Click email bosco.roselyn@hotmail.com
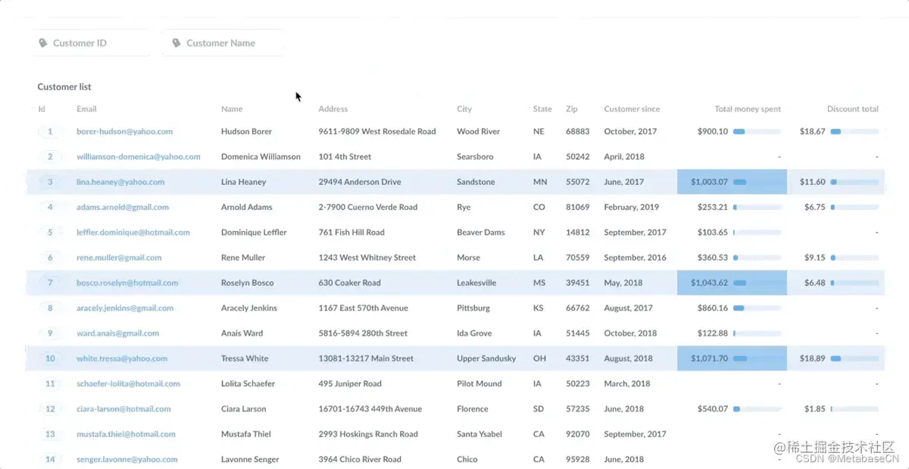 coord(127,283)
